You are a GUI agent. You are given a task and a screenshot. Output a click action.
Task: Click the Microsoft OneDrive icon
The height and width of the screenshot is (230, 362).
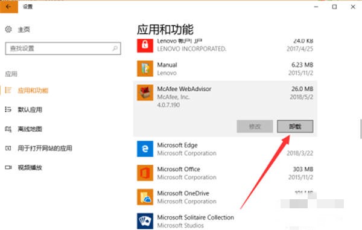(145, 197)
